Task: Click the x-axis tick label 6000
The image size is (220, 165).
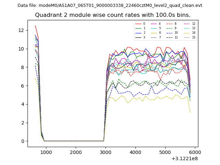Action: (x=195, y=152)
